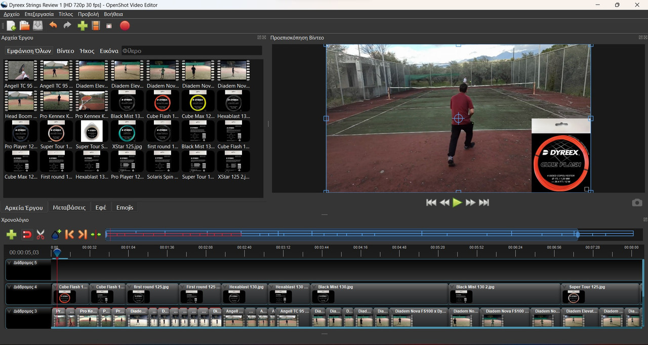Undo the last action
The height and width of the screenshot is (345, 648).
click(x=53, y=25)
